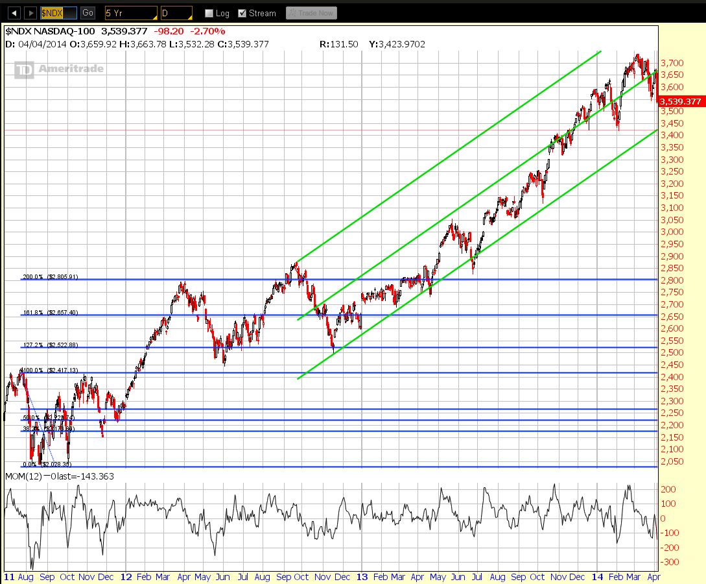Click the -2.70% percent change value
This screenshot has height=584, width=706.
point(207,31)
